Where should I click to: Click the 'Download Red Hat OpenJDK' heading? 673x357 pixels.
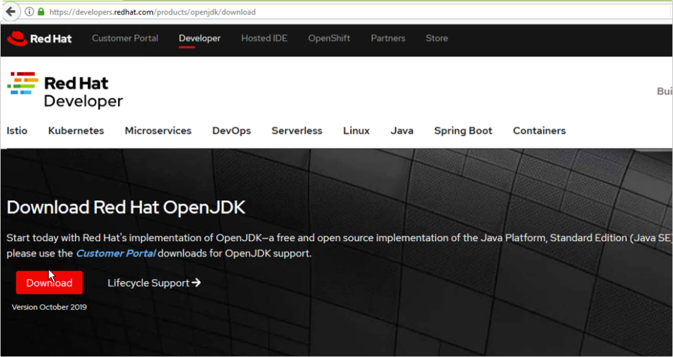pyautogui.click(x=126, y=208)
